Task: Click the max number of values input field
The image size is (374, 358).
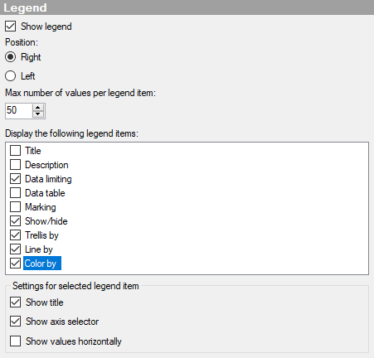Action: 18,110
